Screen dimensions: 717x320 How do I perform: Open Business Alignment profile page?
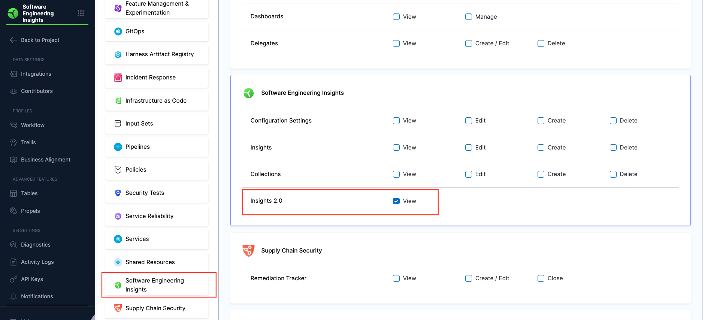[45, 160]
